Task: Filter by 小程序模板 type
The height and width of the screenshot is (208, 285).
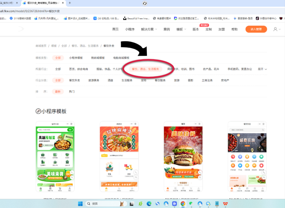Action: point(76,58)
